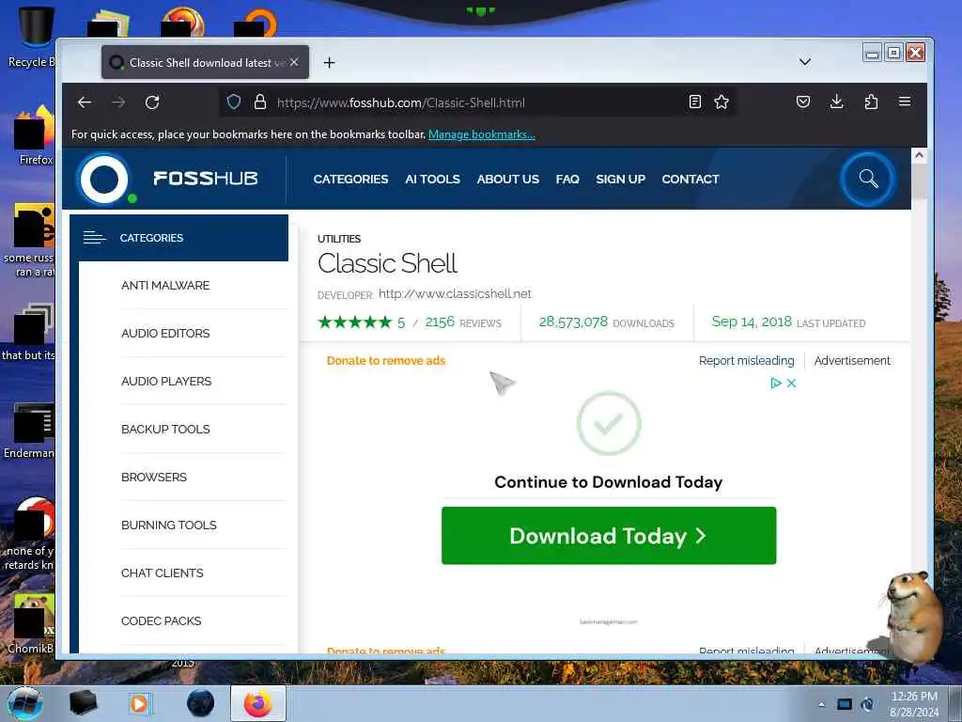Select AUDIO PLAYERS category
This screenshot has width=962, height=722.
166,382
